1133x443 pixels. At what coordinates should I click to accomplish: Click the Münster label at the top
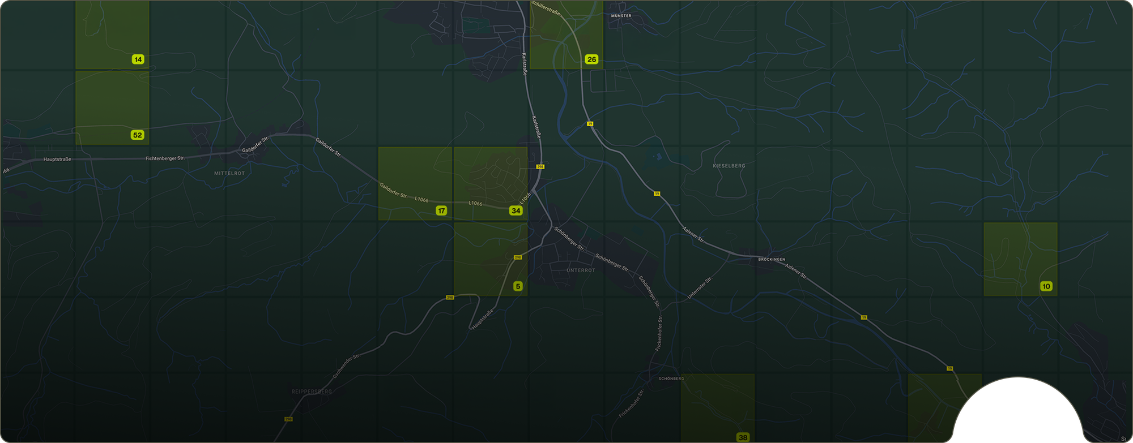point(621,16)
